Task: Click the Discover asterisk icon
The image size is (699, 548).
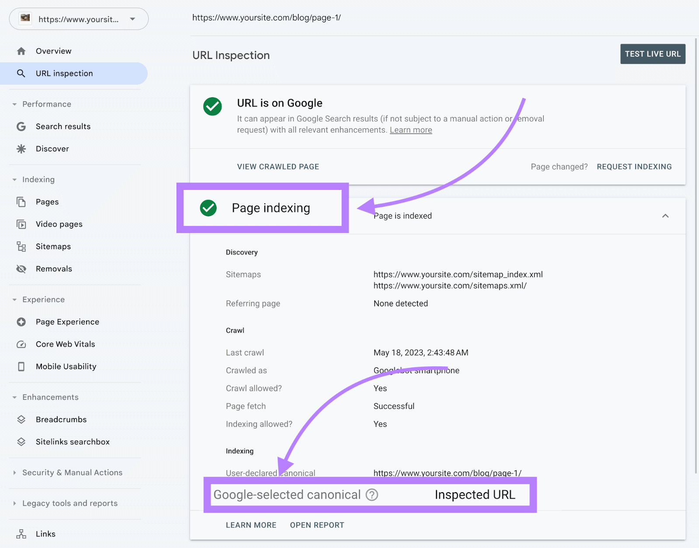Action: (x=21, y=149)
